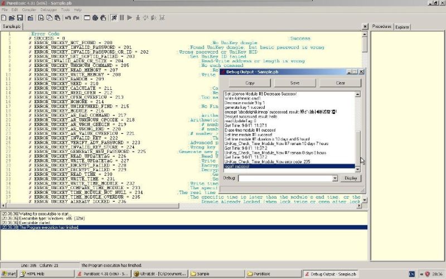Compile and run using window toolbar icon

pyautogui.click(x=87, y=18)
